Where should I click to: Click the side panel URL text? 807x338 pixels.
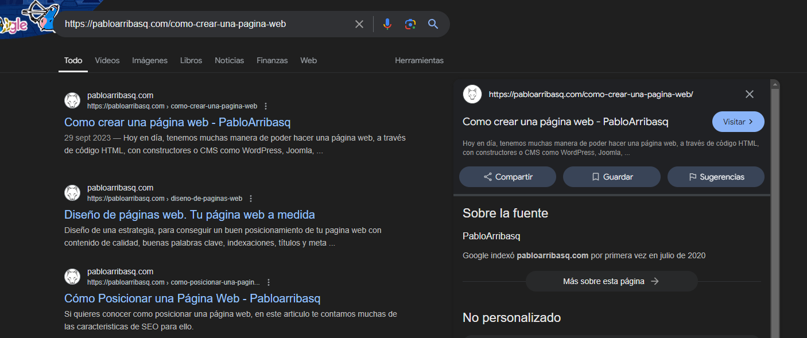pyautogui.click(x=591, y=94)
